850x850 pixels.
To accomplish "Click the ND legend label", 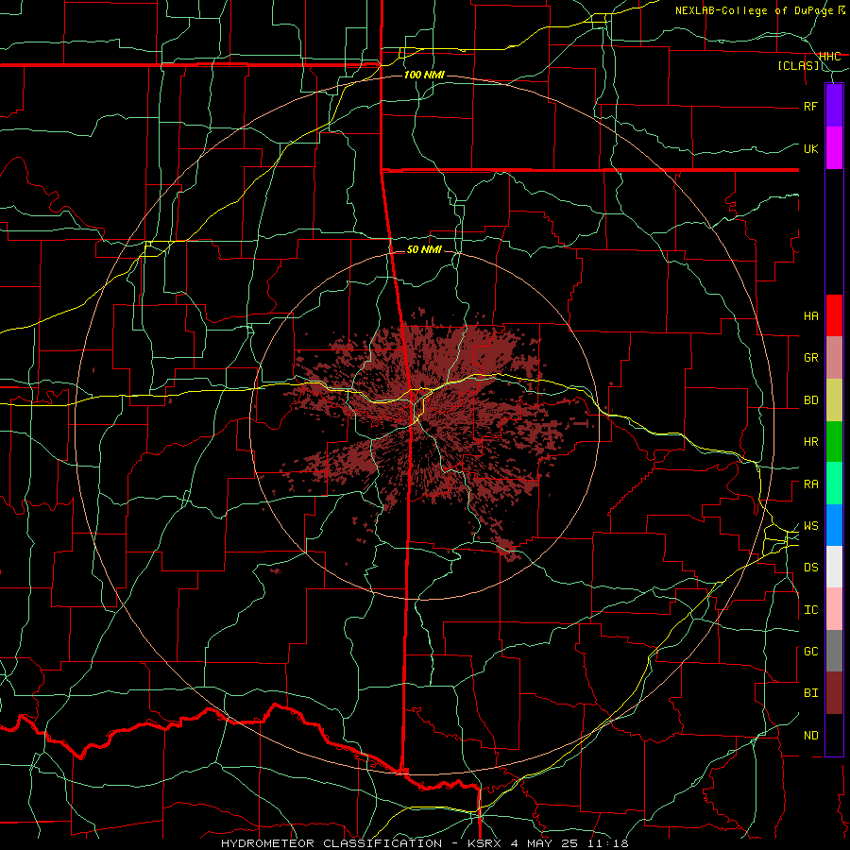I will (x=810, y=736).
